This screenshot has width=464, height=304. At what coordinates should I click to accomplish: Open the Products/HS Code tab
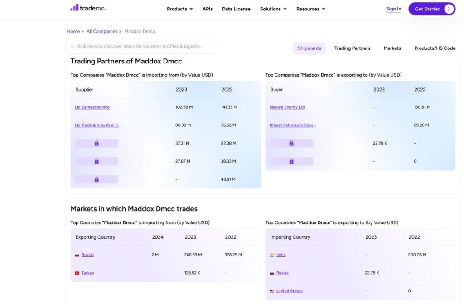(435, 48)
